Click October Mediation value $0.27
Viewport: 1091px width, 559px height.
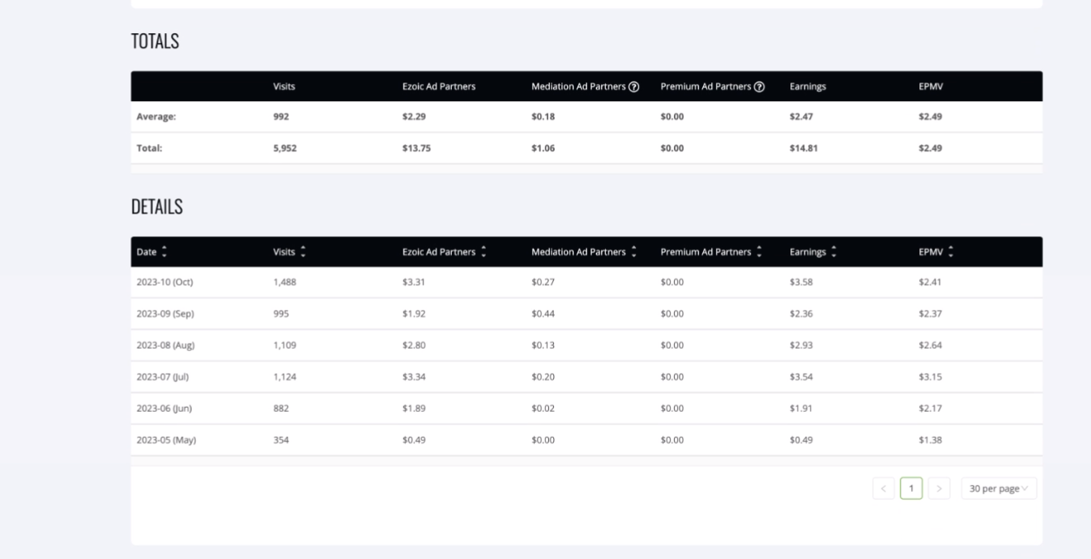[543, 282]
